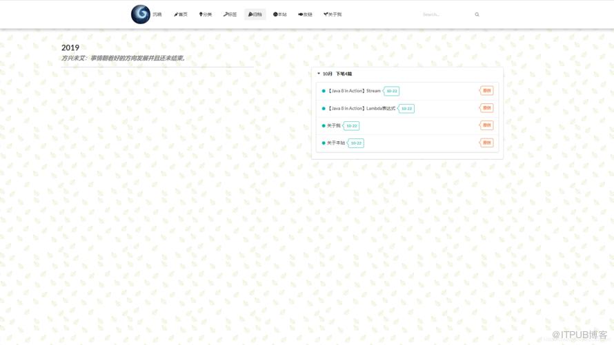Click the site name text beside logo
The height and width of the screenshot is (345, 614).
157,14
